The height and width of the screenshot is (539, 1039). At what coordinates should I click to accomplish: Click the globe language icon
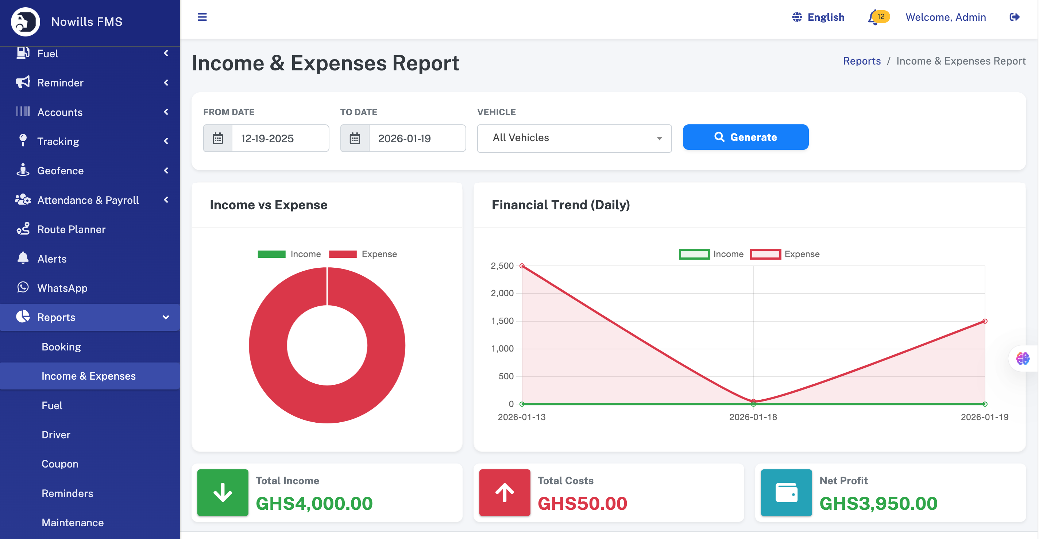tap(797, 17)
